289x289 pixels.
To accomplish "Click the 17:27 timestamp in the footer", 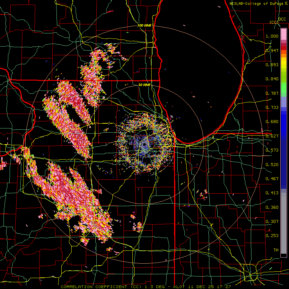I will pyautogui.click(x=224, y=287).
